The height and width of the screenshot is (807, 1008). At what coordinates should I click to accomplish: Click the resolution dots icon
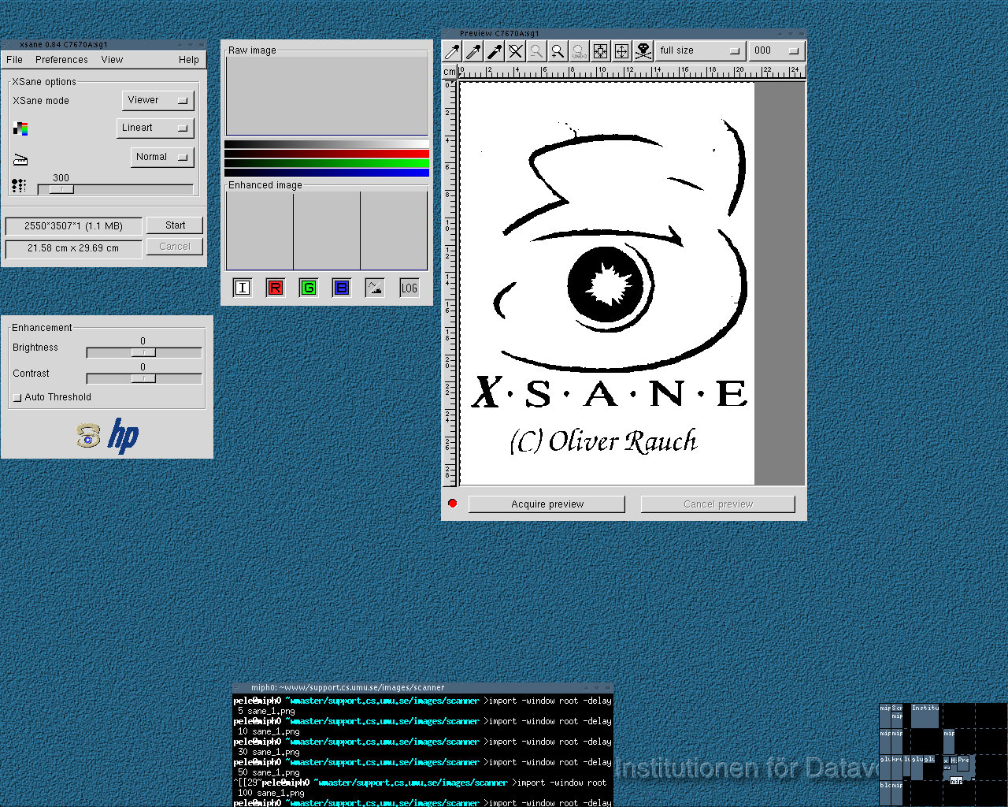[x=19, y=186]
